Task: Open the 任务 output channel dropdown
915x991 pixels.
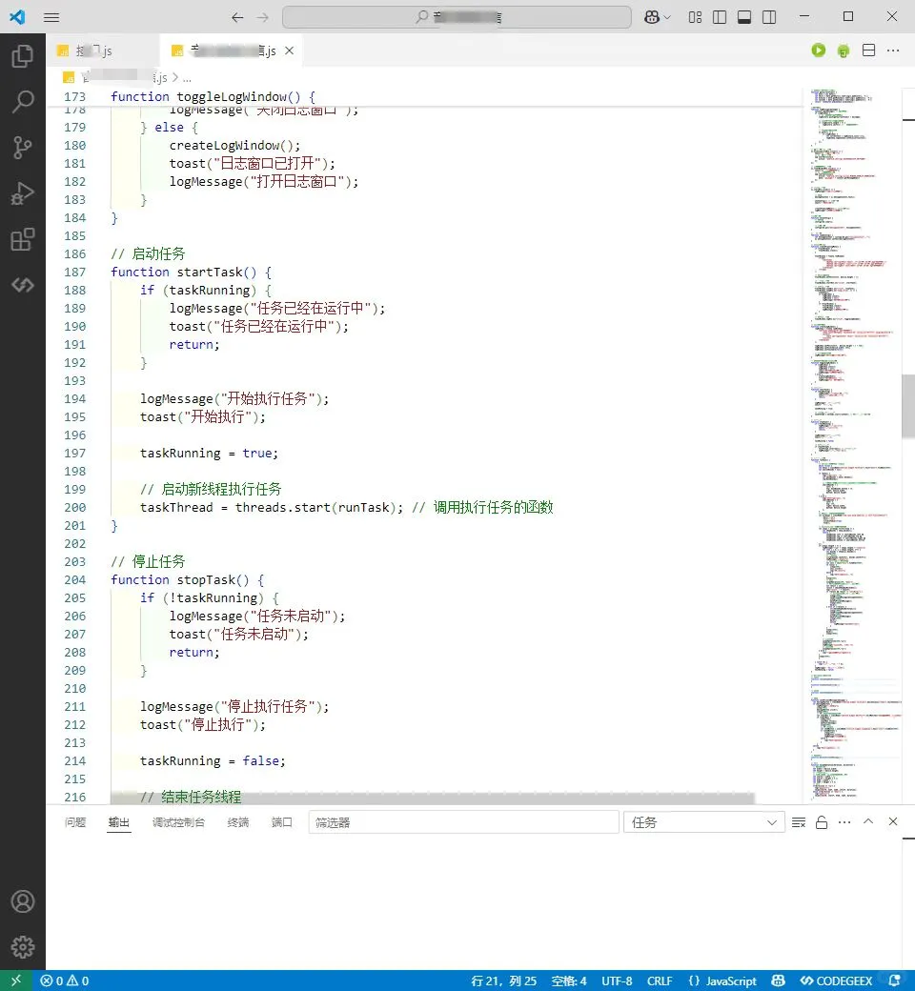Action: click(x=703, y=822)
